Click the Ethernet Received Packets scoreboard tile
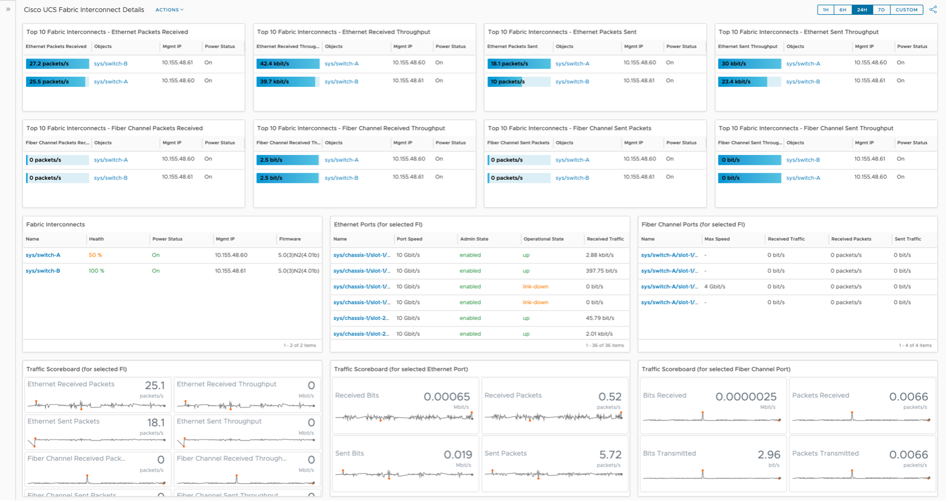The height and width of the screenshot is (502, 949). pos(98,396)
